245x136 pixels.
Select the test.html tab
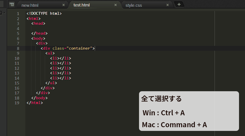pyautogui.click(x=81, y=5)
